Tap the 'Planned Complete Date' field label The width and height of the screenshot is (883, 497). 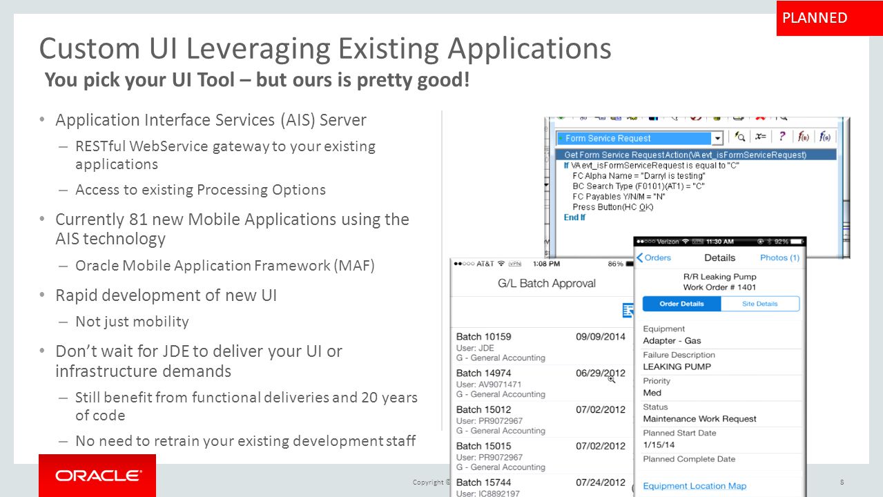[689, 459]
